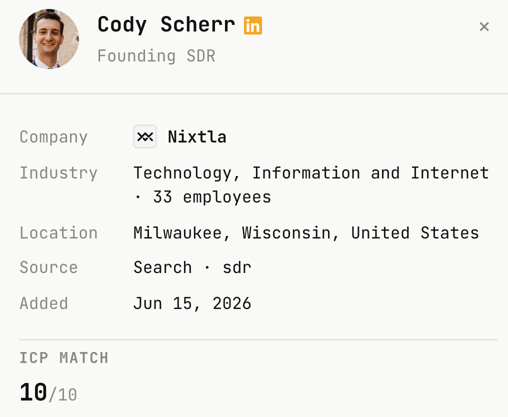Click the Jun 15, 2026 added date
The image size is (508, 417).
pyautogui.click(x=192, y=303)
